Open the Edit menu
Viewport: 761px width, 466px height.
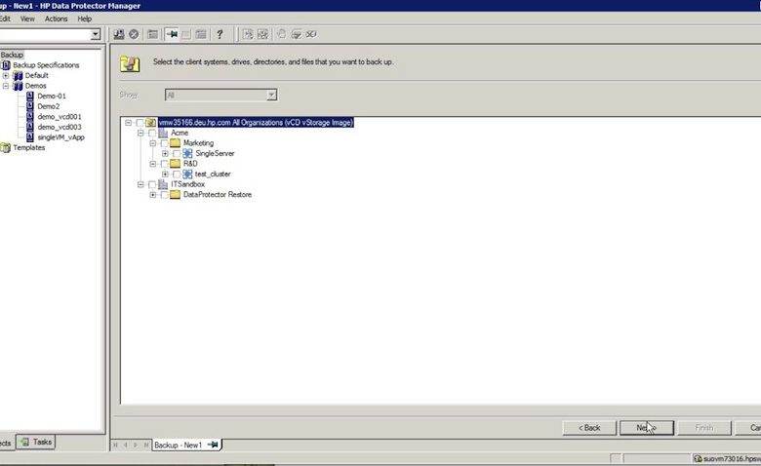(5, 19)
